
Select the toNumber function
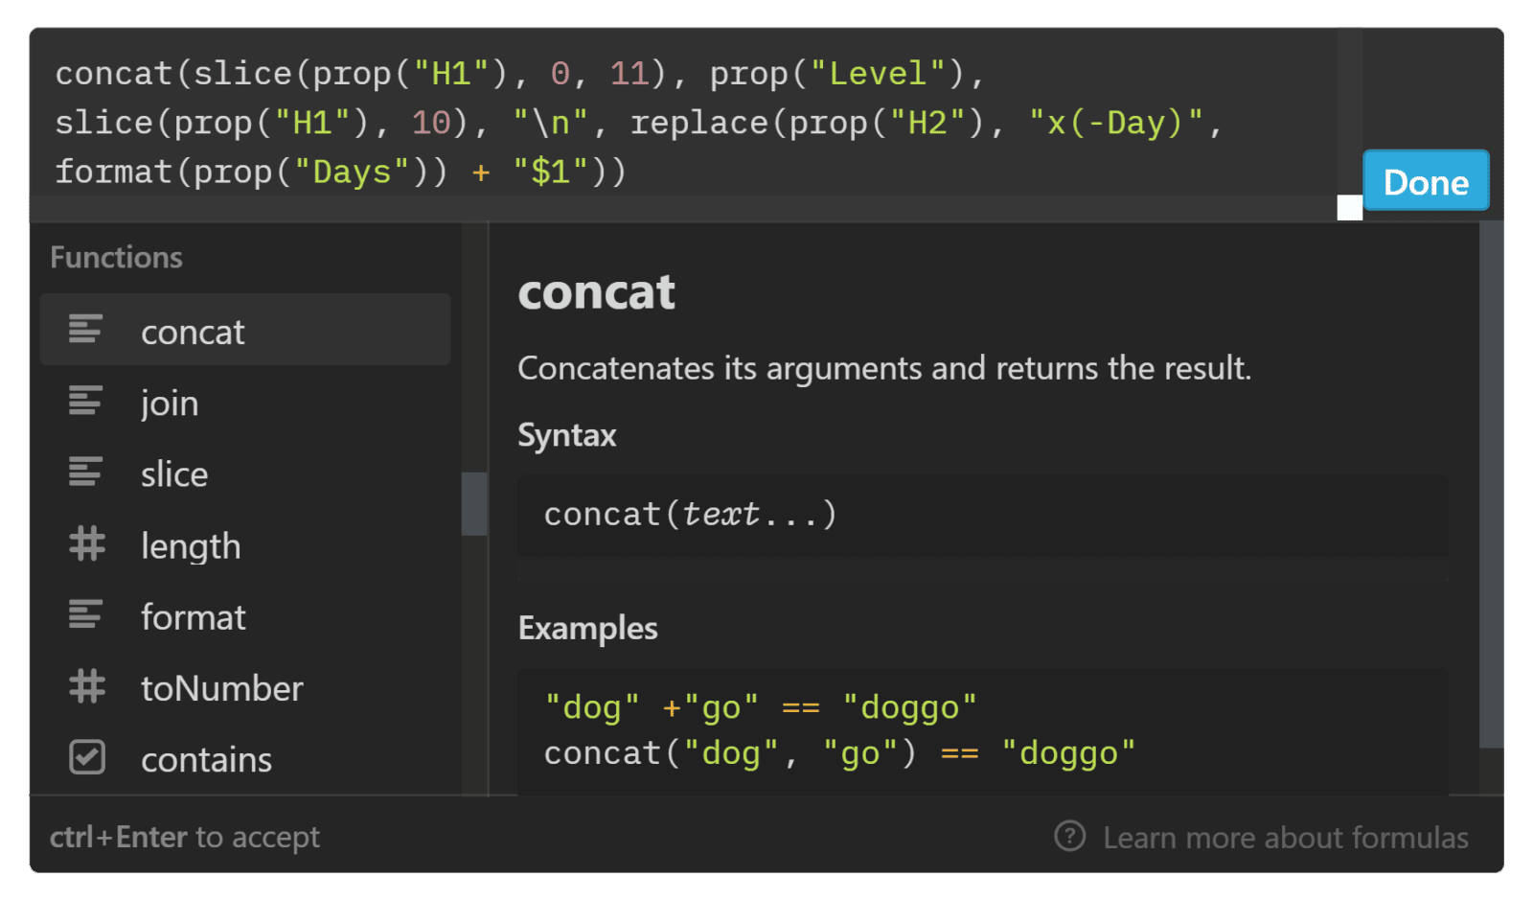pos(245,687)
